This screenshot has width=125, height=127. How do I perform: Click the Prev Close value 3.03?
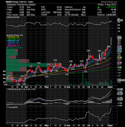pyautogui.click(x=22, y=15)
